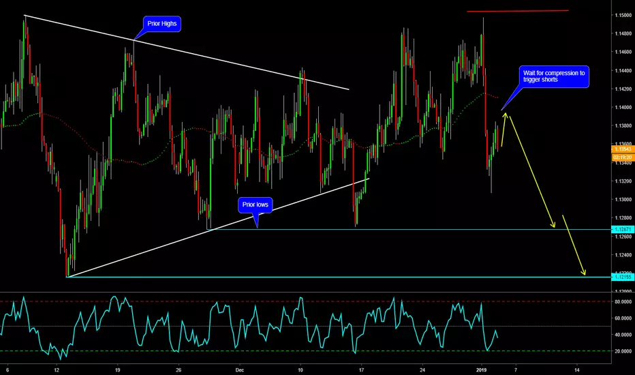Image resolution: width=635 pixels, height=375 pixels.
Task: Select the ascending white trendline from the lows
Action: point(218,228)
